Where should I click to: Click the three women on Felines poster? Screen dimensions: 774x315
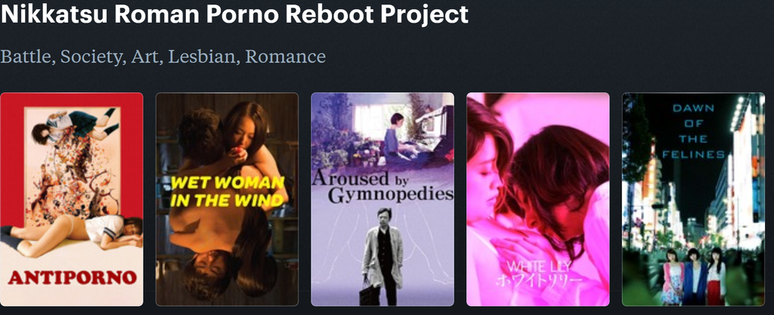(x=694, y=276)
